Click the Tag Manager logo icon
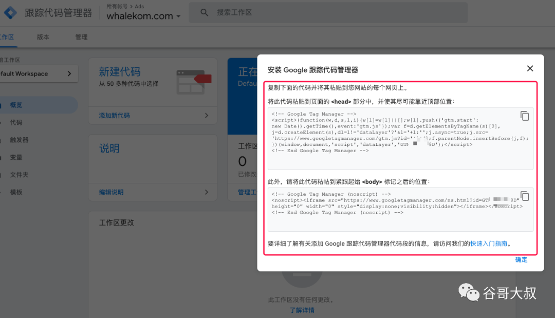555x318 pixels. point(10,13)
